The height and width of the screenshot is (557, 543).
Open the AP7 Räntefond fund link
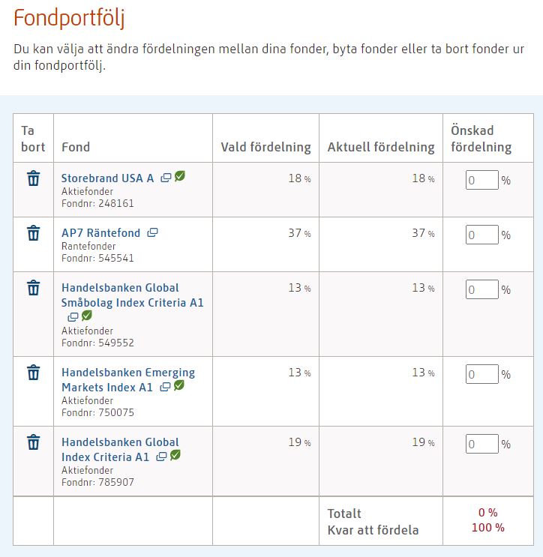[x=100, y=233]
